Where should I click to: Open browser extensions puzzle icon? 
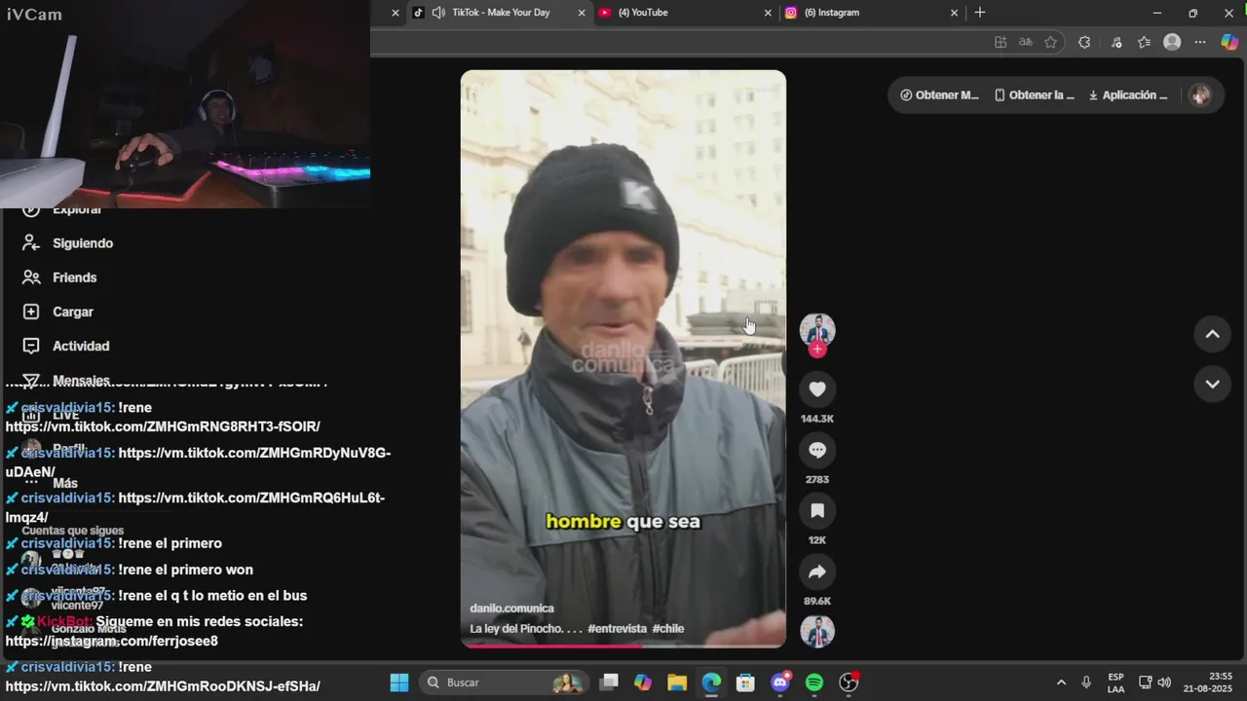pyautogui.click(x=1084, y=42)
